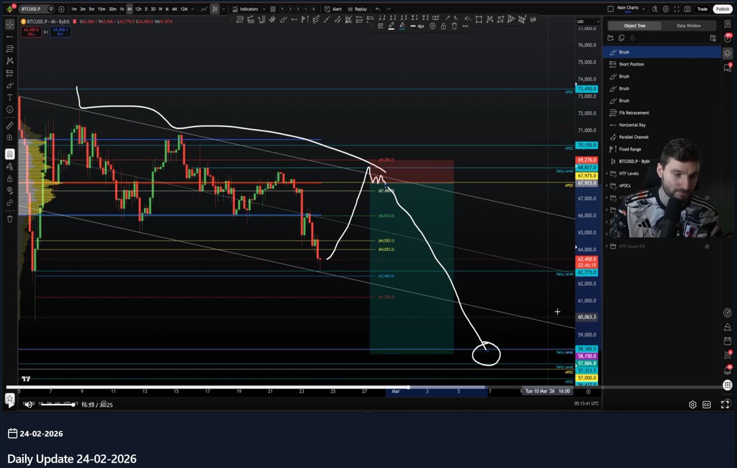The image size is (737, 468).
Task: Click the Trade button
Action: click(x=702, y=9)
